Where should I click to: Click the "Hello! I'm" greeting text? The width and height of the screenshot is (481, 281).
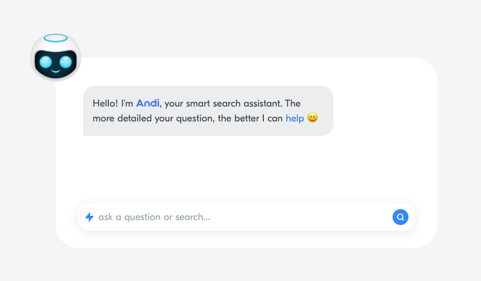[113, 104]
